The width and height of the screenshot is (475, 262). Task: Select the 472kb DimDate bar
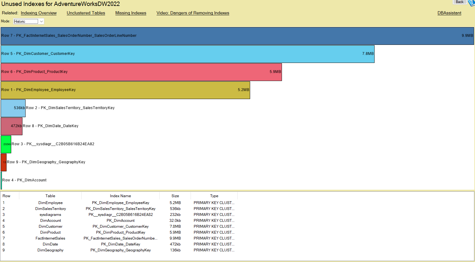pyautogui.click(x=12, y=126)
